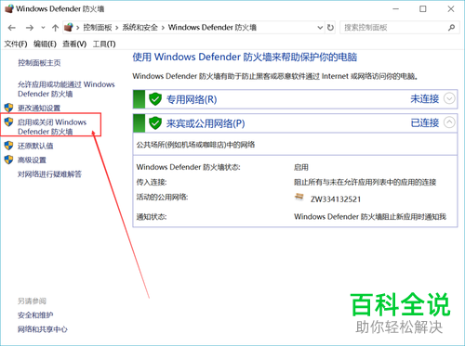Click the forward navigation arrow

click(30, 28)
